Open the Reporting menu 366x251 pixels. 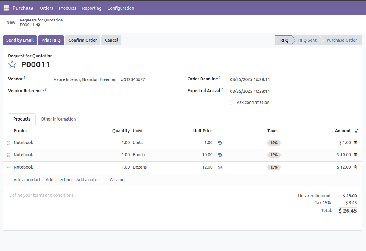(x=92, y=8)
